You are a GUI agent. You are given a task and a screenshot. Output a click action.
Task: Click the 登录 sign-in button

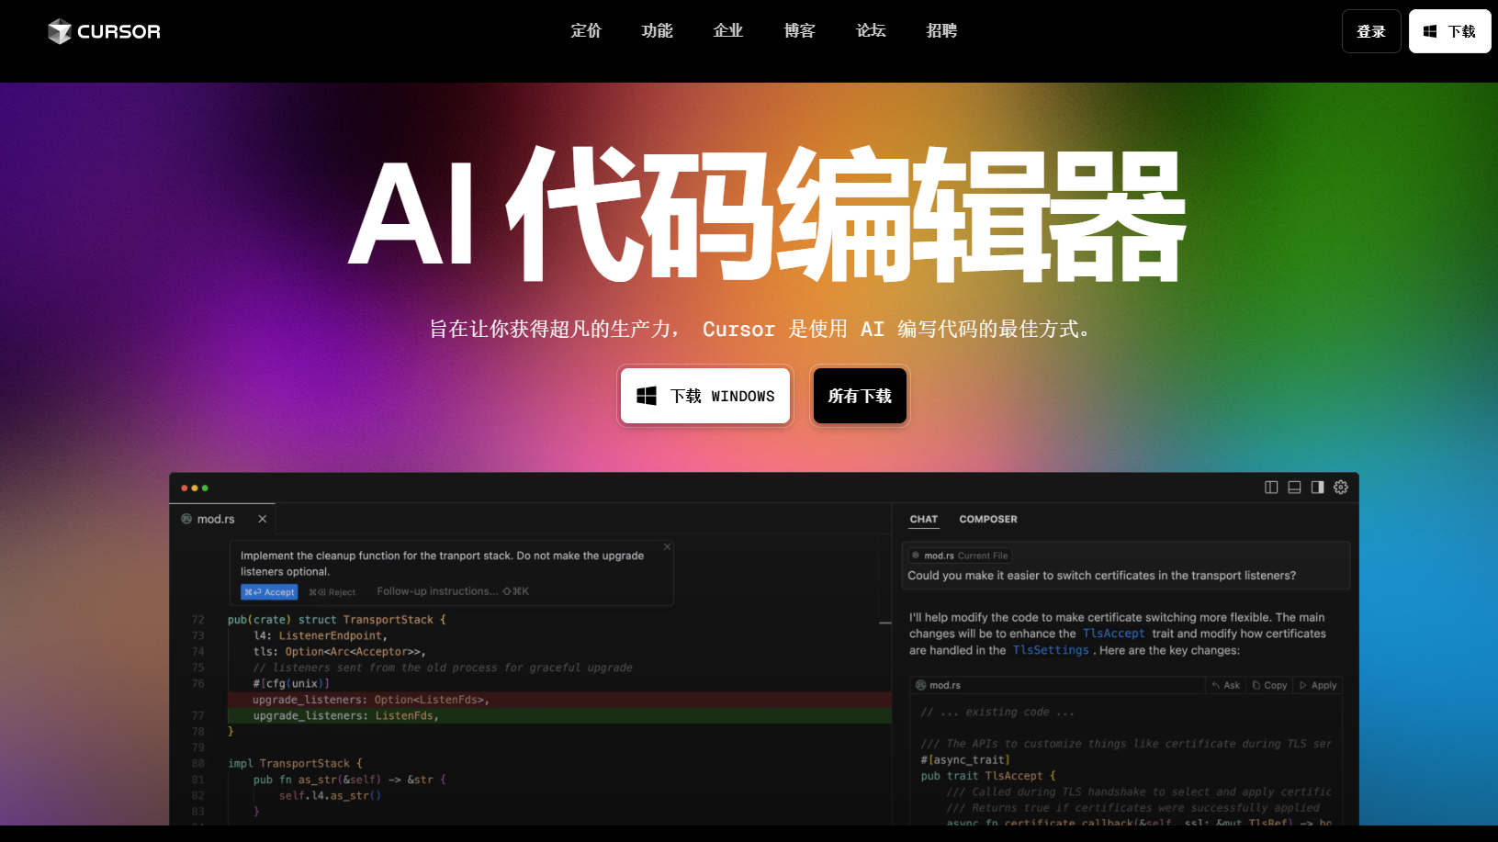click(x=1371, y=31)
